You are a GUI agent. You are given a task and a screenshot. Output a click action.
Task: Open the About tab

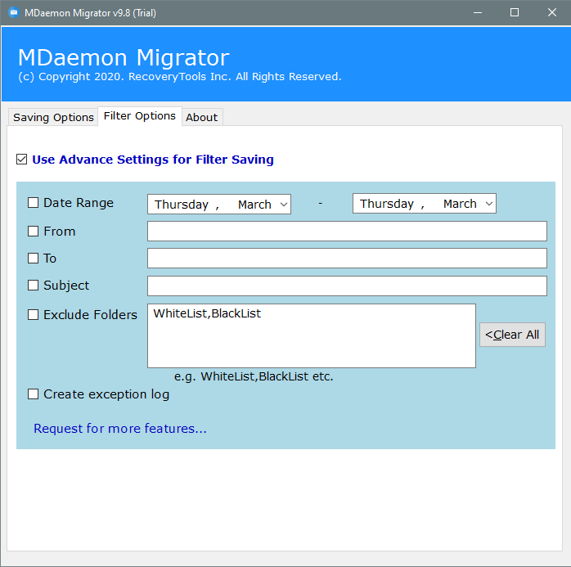(202, 117)
